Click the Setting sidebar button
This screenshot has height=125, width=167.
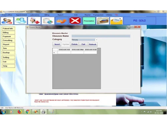(x=8, y=57)
